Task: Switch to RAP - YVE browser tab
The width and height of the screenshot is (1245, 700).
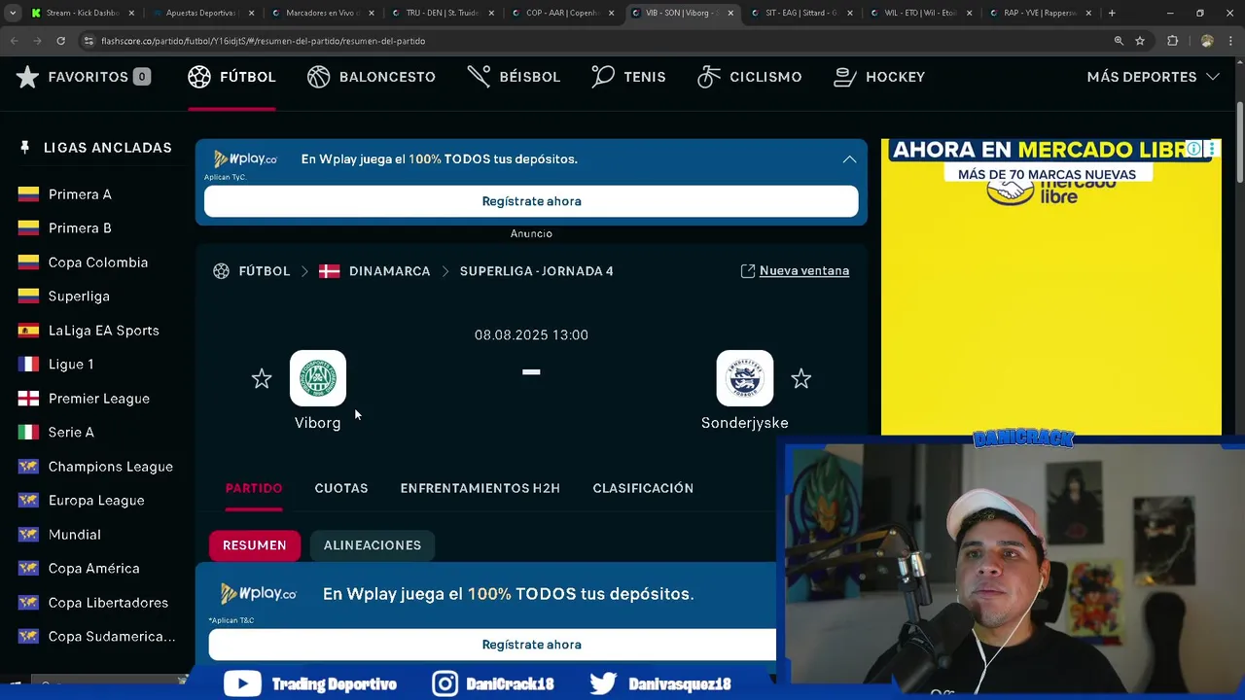Action: point(1041,14)
